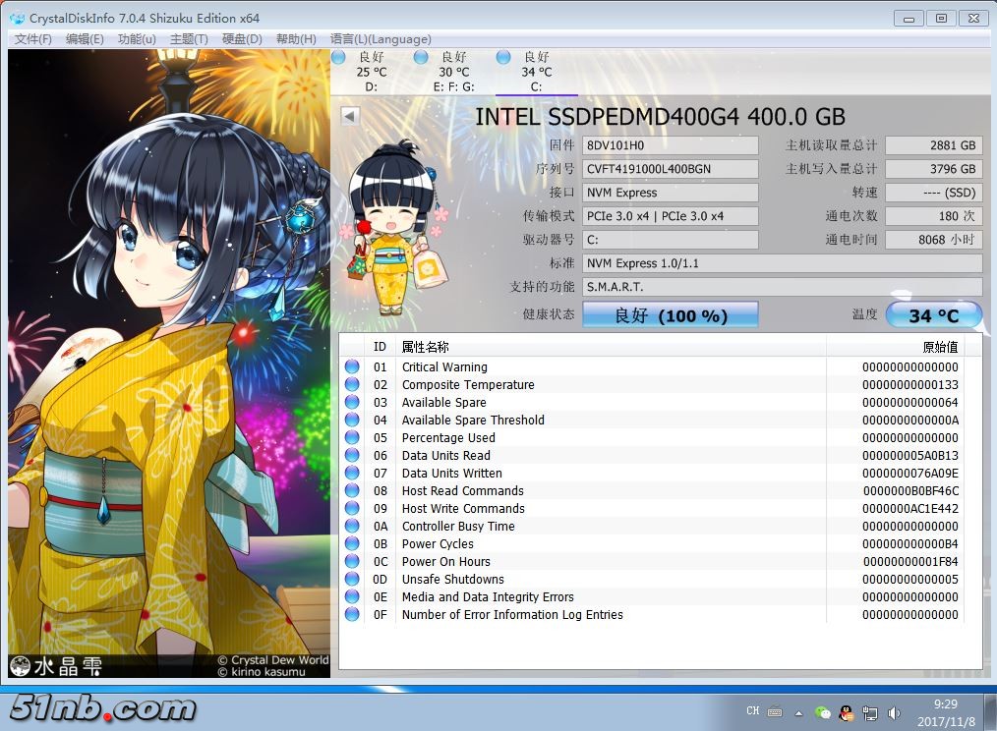
Task: Switch to the D: drive tab
Action: coord(370,73)
